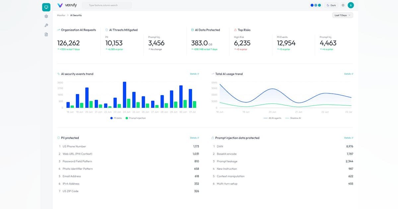Open the Last 7 Days dropdown
Viewport: 398px width, 209px height.
343,15
